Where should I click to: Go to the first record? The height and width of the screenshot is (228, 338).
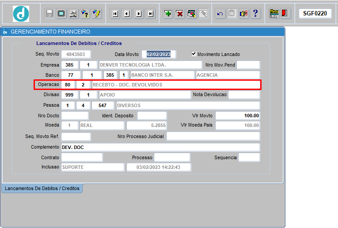115,14
